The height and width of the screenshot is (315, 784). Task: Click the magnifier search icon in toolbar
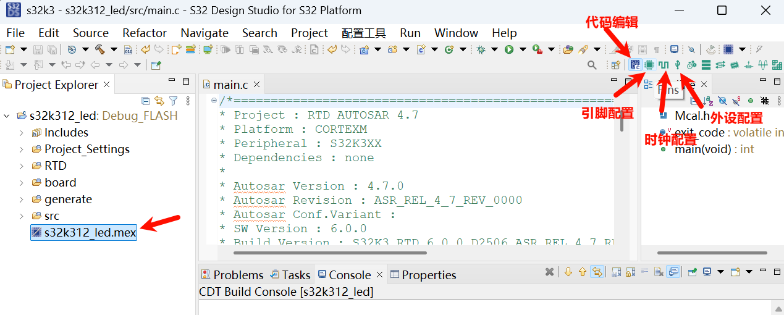[592, 64]
